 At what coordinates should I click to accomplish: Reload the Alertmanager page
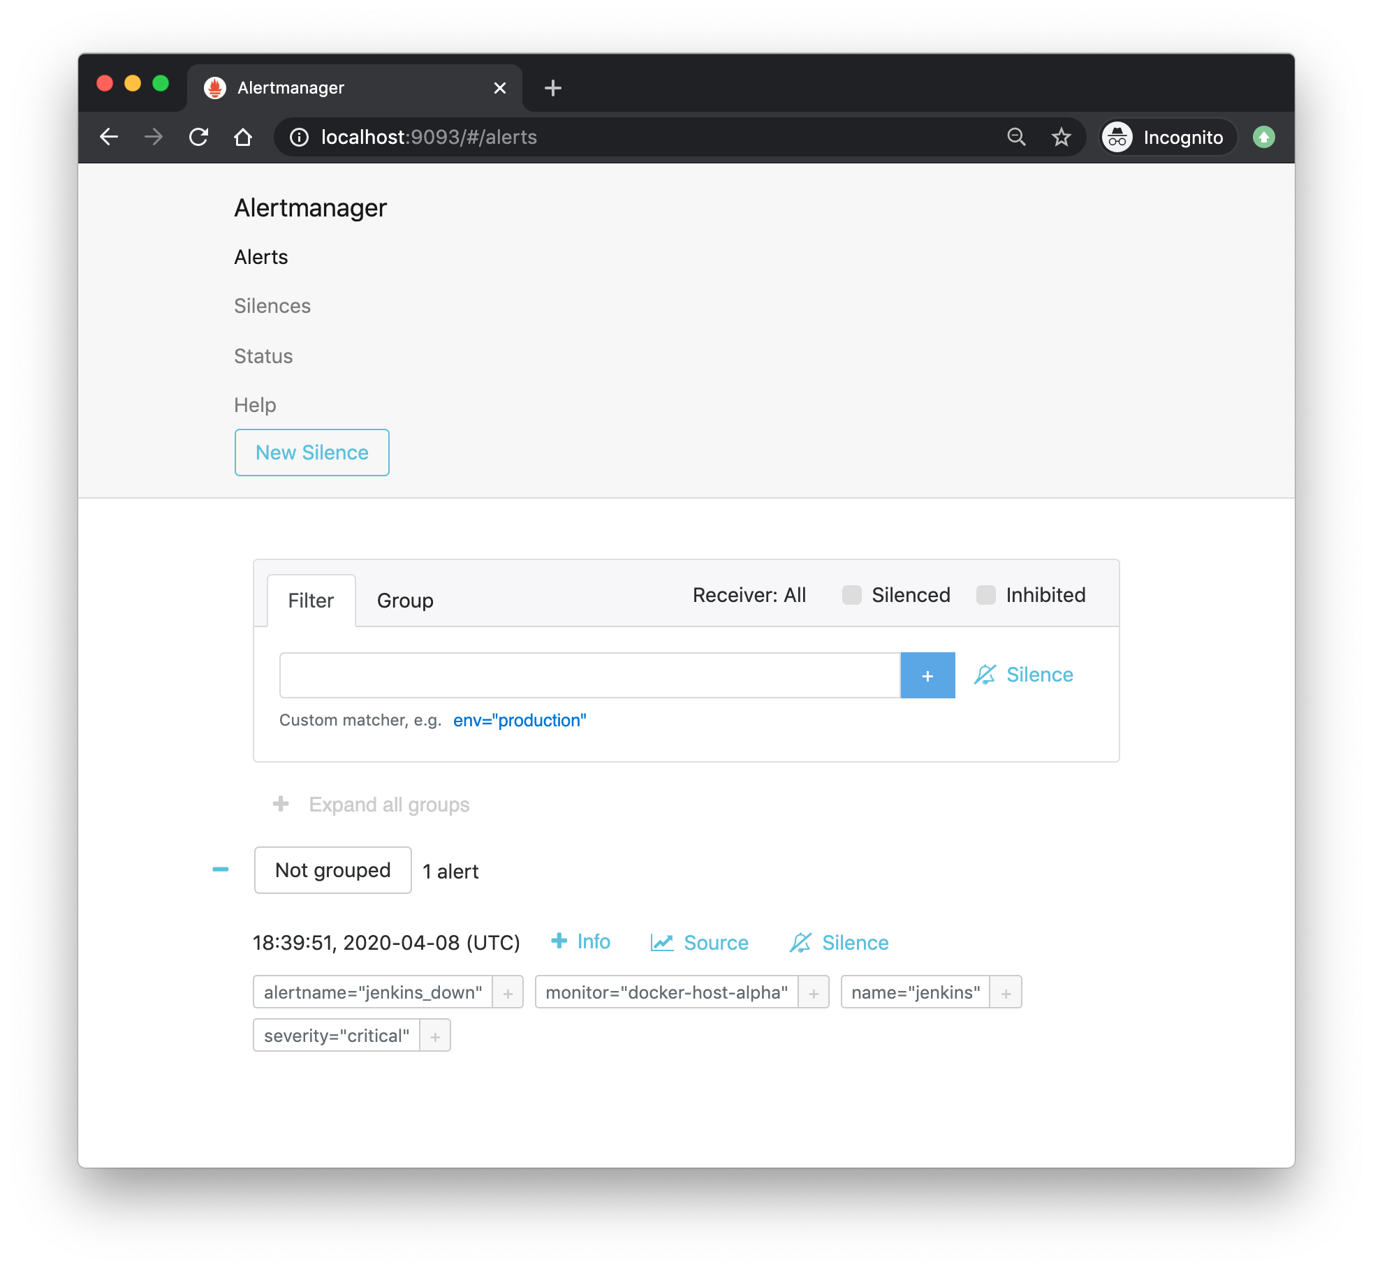(x=199, y=137)
